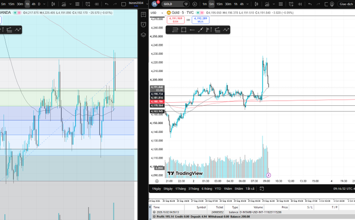This screenshot has height=220, width=355.
Task: Create an alert from left chart toolbar
Action: click(88, 4)
